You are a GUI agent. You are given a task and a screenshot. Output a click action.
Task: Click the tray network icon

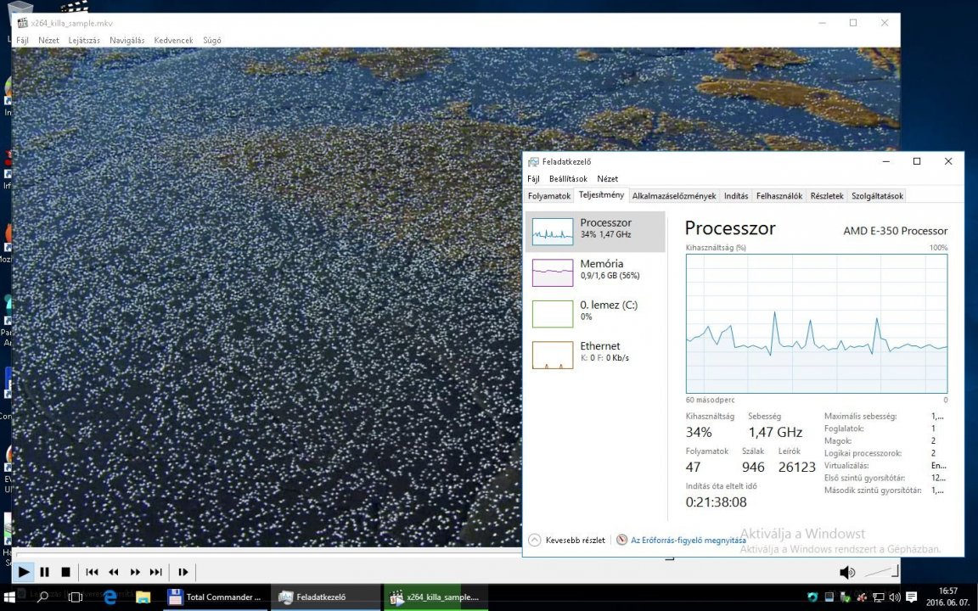coord(878,597)
